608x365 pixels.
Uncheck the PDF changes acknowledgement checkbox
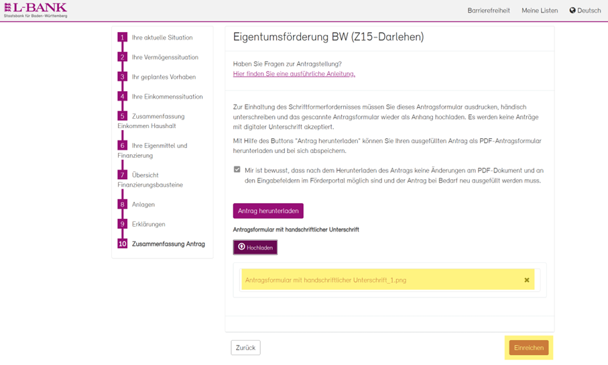237,170
